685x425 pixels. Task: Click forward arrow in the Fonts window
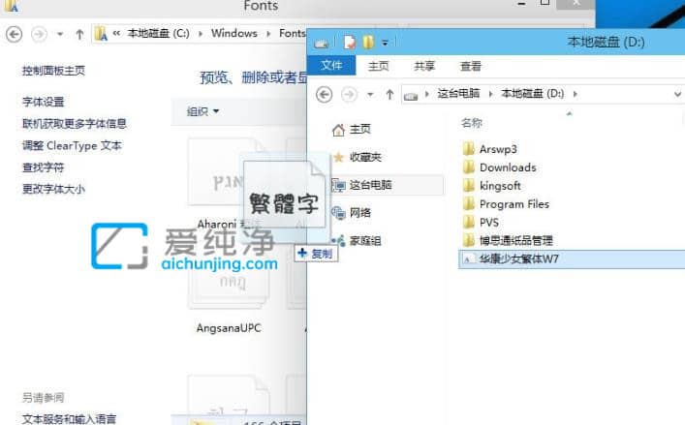click(39, 34)
